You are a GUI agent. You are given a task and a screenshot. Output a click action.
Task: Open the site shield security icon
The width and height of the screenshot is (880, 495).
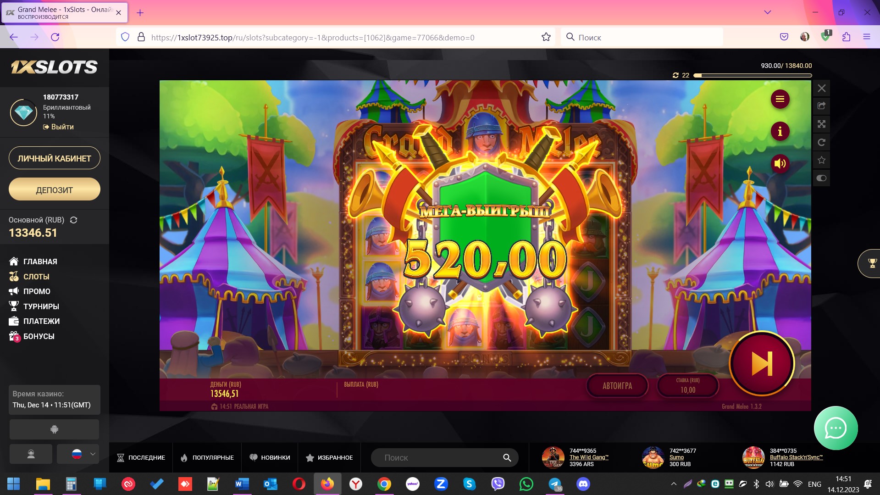(125, 37)
